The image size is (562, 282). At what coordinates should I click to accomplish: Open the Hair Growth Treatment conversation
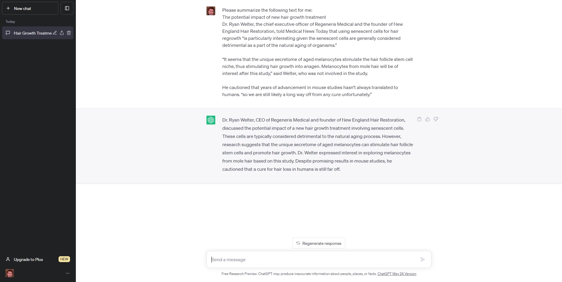[32, 33]
